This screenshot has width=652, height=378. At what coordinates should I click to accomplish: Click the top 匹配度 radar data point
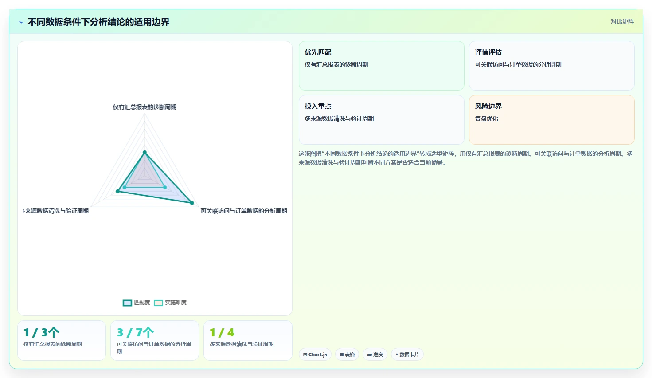click(144, 152)
